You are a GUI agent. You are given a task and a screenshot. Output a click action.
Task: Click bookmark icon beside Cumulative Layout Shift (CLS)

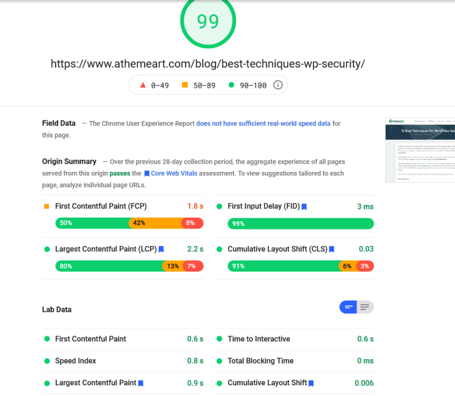[x=332, y=250]
